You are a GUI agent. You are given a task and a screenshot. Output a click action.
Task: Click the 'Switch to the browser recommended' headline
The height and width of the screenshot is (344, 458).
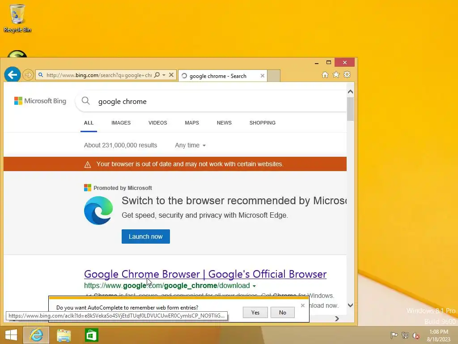click(x=234, y=201)
